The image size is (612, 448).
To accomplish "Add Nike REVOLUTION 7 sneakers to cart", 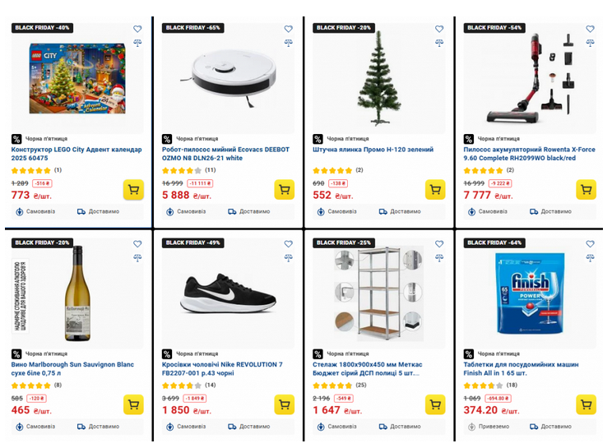I will [x=284, y=405].
